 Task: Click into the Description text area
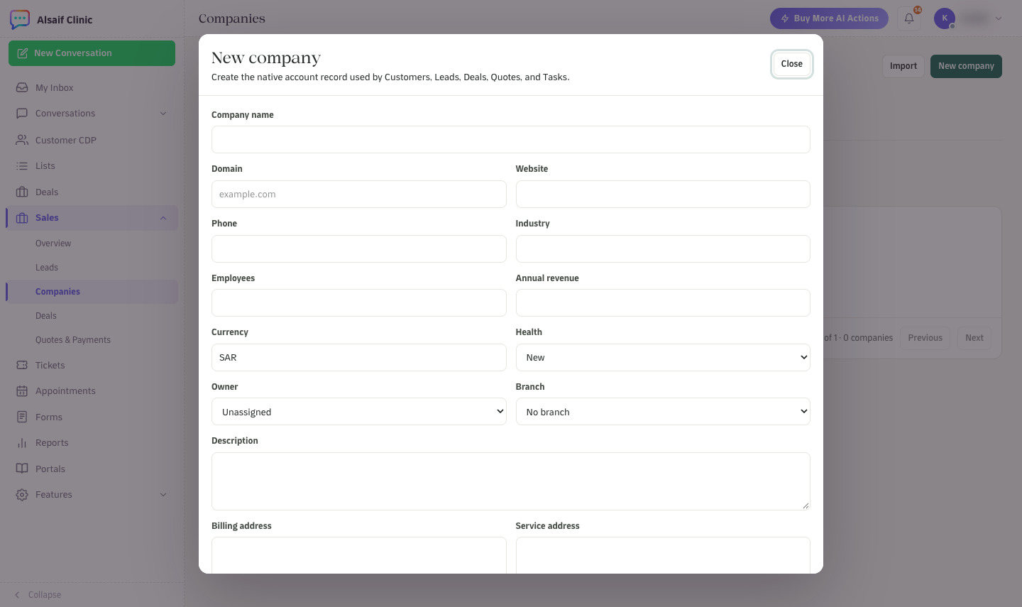tap(511, 481)
